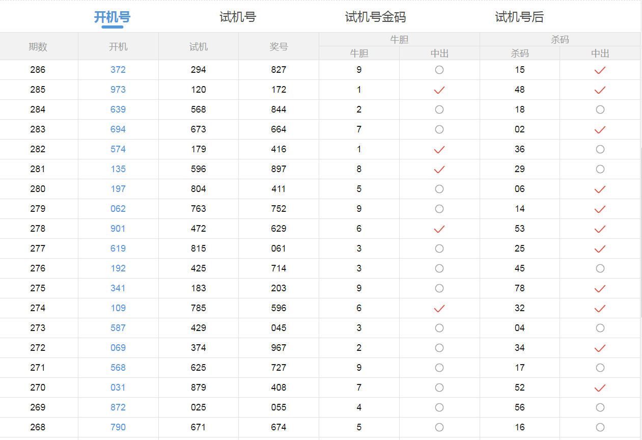This screenshot has width=642, height=440.
Task: Click the 牛胆 circle icon in row 268
Action: point(439,427)
